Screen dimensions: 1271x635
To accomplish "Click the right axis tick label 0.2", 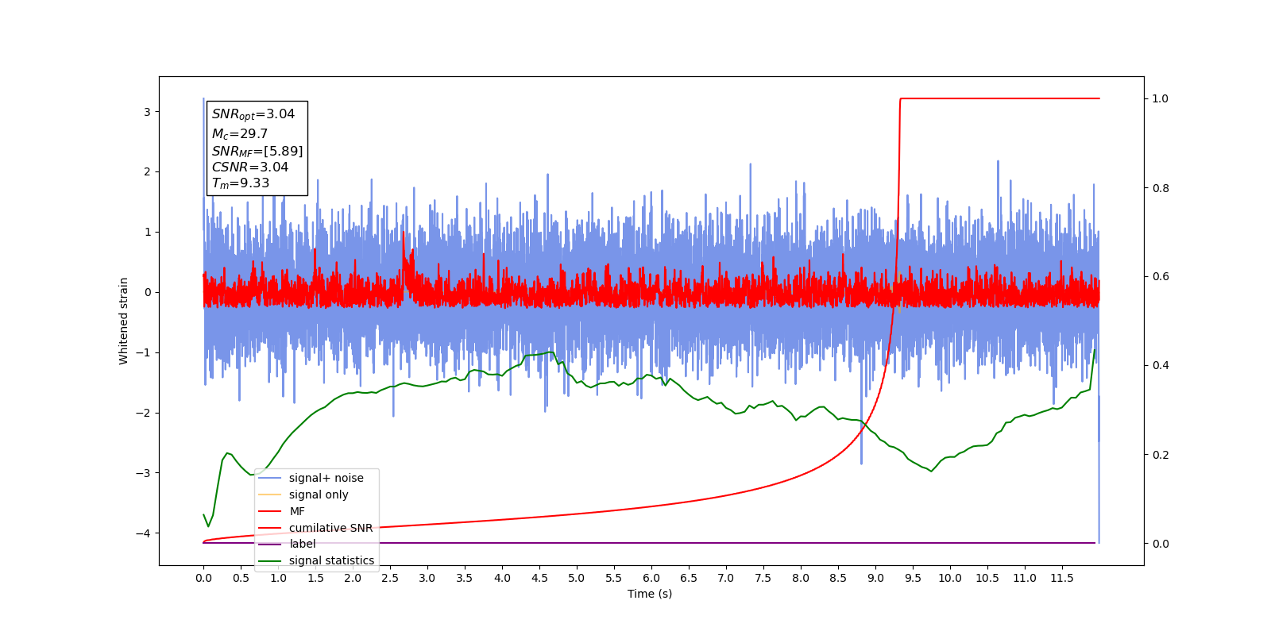I will 1160,455.
